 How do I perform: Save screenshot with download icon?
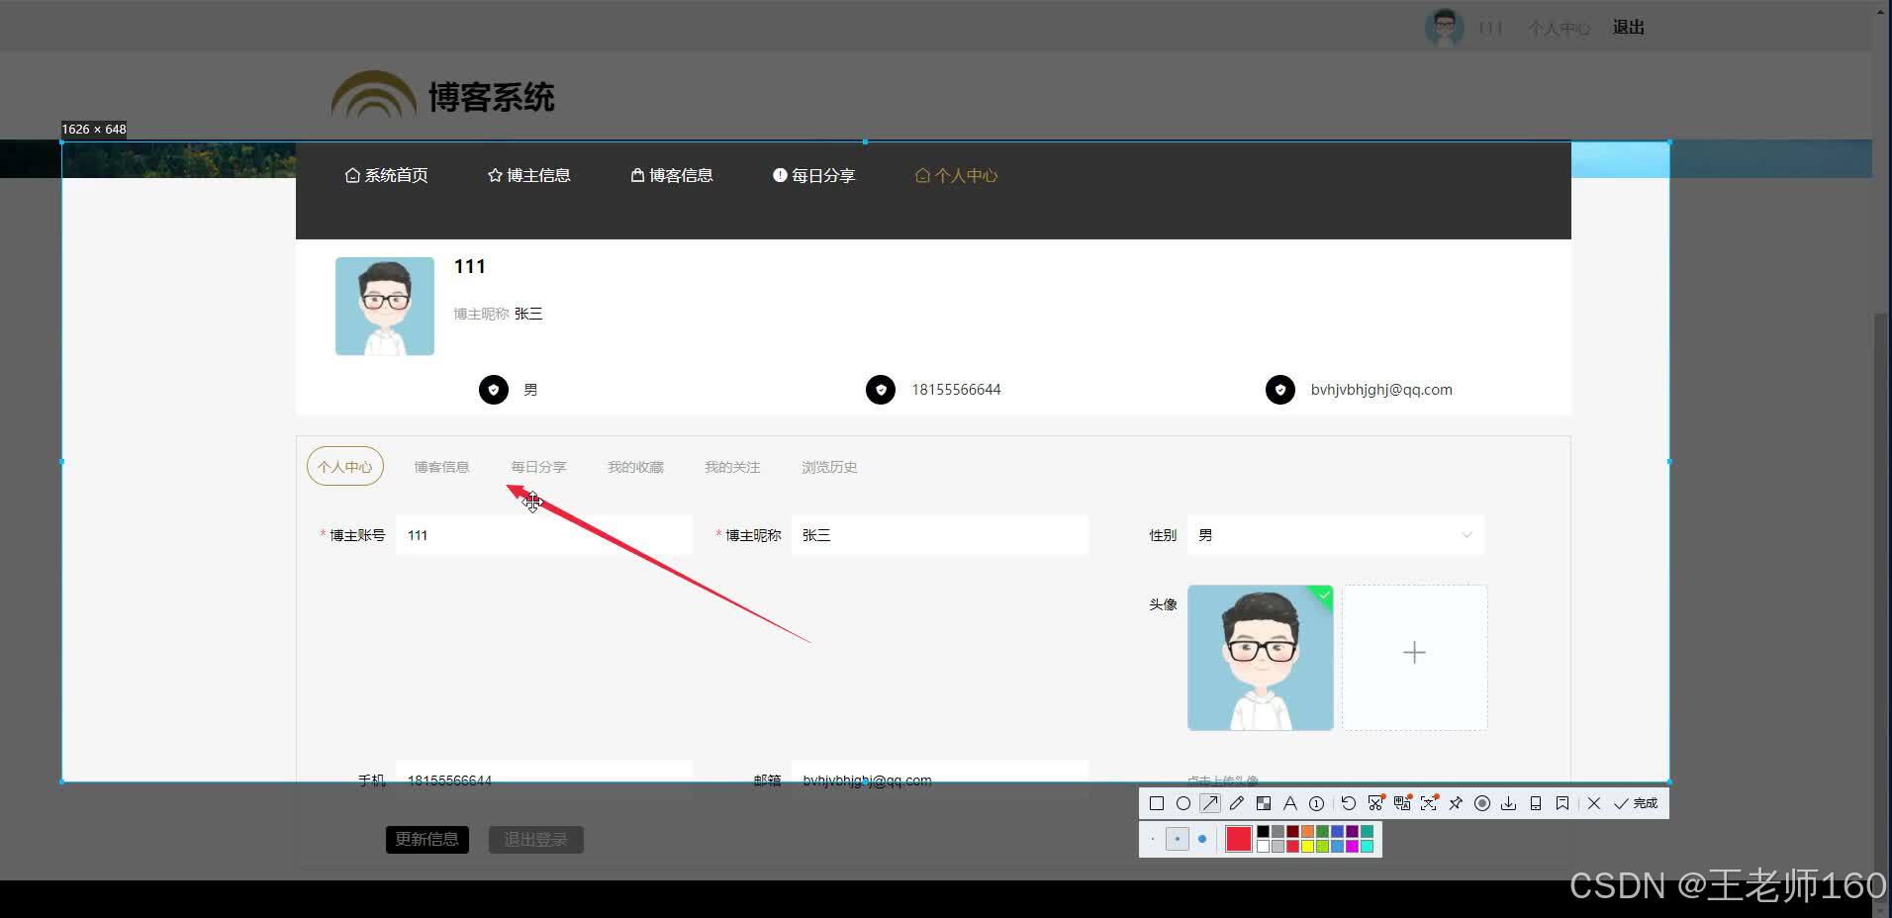coord(1509,803)
